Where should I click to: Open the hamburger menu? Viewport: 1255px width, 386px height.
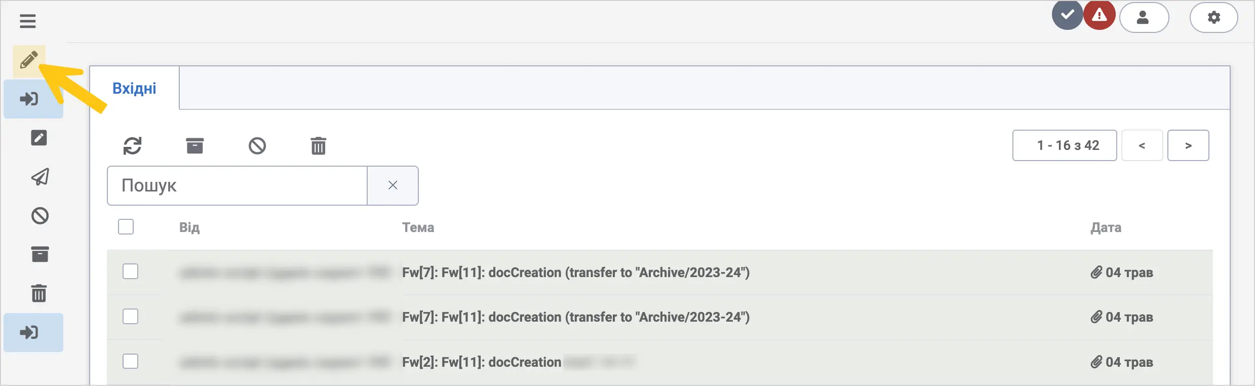coord(28,21)
